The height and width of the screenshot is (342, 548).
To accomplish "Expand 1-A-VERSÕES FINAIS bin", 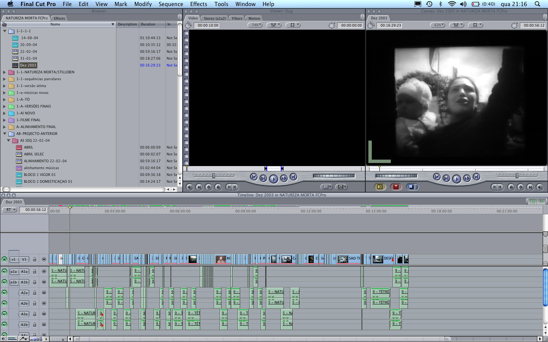I will coord(5,106).
